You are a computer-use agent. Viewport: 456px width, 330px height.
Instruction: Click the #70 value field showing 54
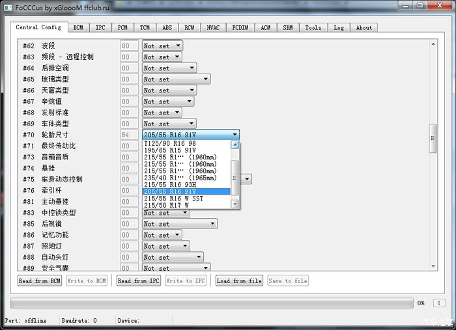click(x=129, y=135)
